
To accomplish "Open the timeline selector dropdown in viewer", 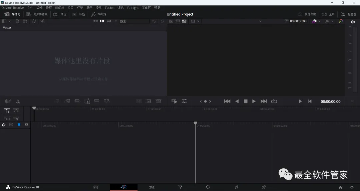I will coord(260,21).
